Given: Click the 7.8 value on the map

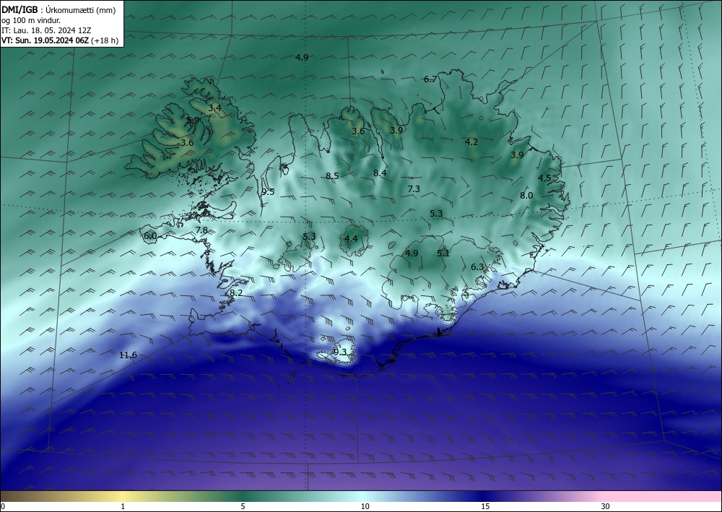Looking at the screenshot, I should [201, 230].
